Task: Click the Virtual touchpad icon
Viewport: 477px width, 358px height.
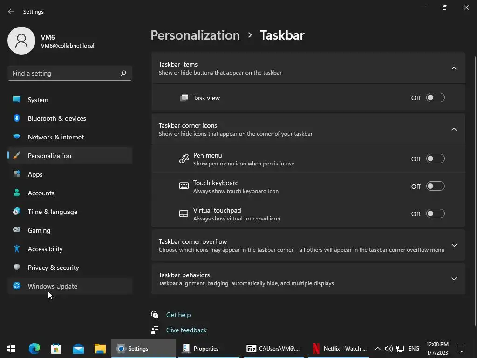Action: coord(184,213)
